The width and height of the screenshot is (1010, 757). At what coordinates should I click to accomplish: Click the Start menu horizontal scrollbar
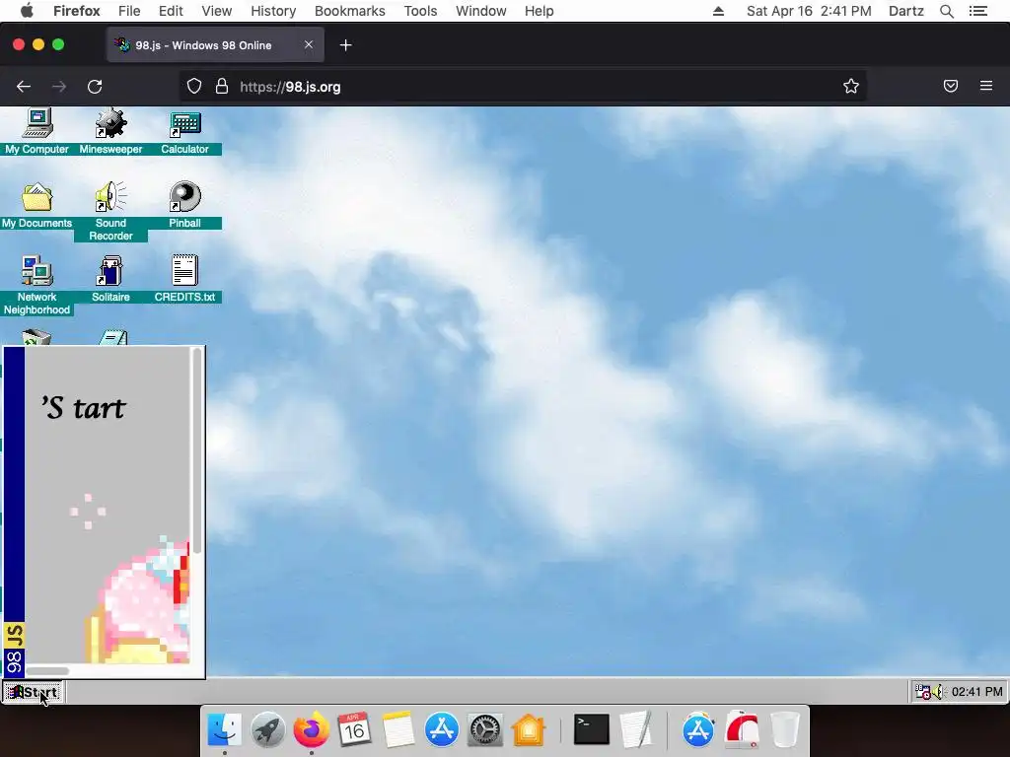pyautogui.click(x=47, y=670)
